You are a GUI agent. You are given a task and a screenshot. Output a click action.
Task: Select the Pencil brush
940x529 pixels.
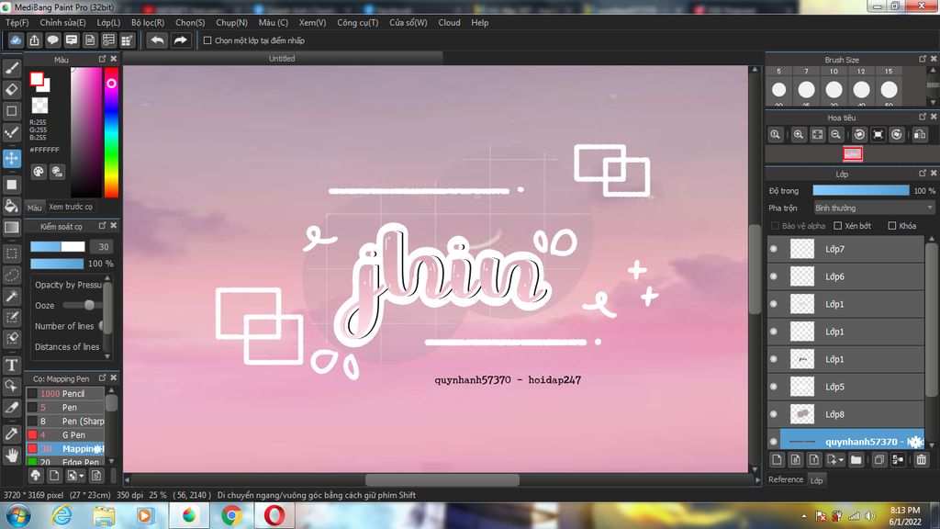point(65,393)
